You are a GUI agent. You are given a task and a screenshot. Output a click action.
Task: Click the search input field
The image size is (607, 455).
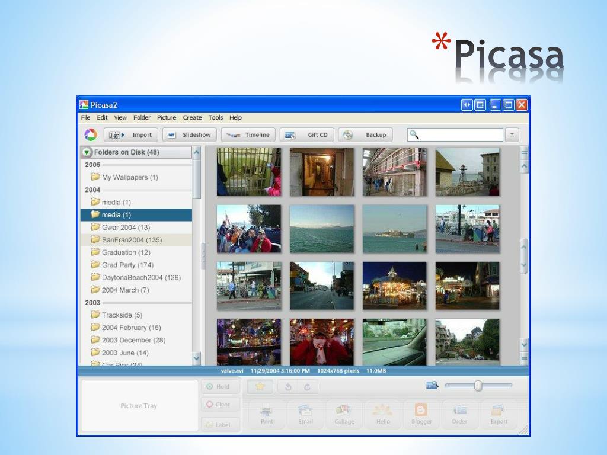coord(455,134)
